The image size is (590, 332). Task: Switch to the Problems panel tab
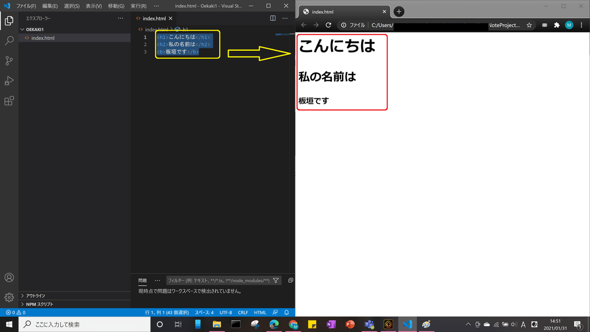[143, 280]
